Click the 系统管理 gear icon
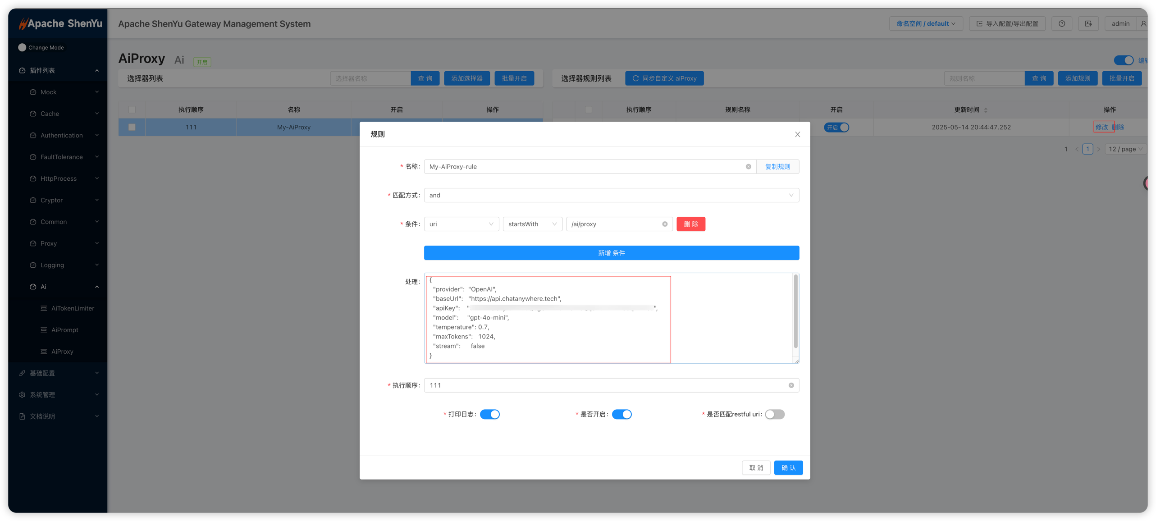Image resolution: width=1156 pixels, height=521 pixels. pyautogui.click(x=22, y=395)
